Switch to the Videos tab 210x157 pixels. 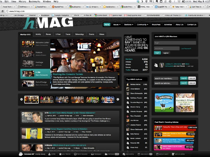(x=102, y=34)
